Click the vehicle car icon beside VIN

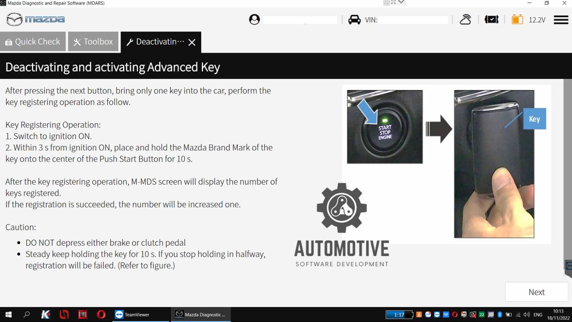(354, 20)
